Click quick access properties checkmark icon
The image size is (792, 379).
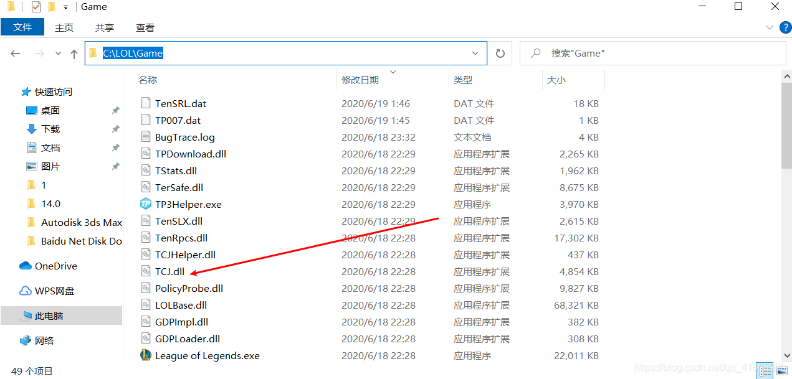point(36,7)
